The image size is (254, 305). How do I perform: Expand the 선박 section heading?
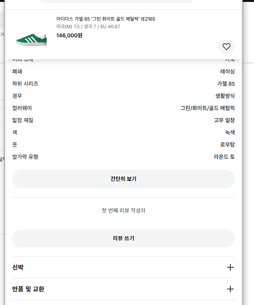pos(18,267)
